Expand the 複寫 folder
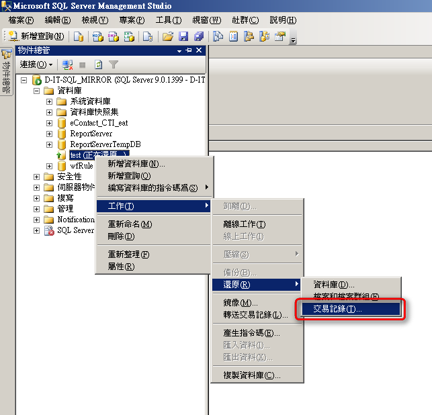Screen dimensions: 432x415 (x=36, y=198)
